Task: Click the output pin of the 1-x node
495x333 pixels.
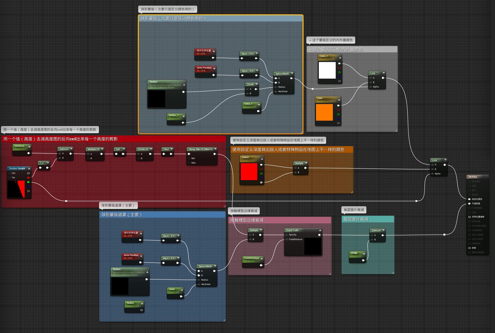Action: [x=47, y=168]
